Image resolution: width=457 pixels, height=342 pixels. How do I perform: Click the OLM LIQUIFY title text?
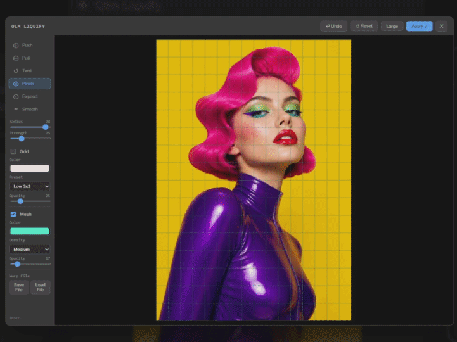click(x=29, y=26)
